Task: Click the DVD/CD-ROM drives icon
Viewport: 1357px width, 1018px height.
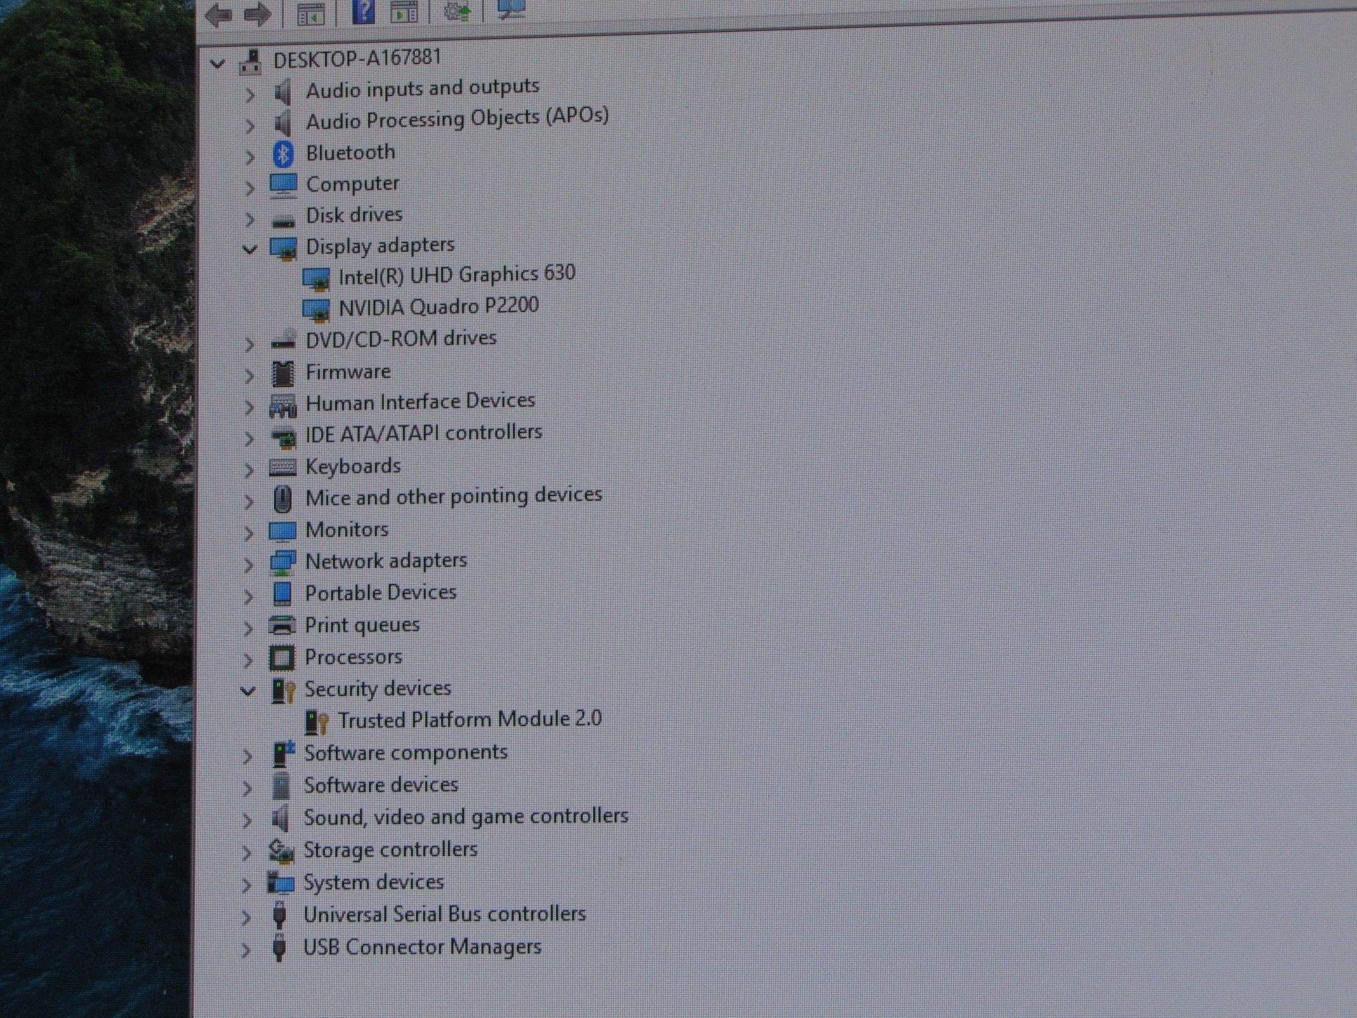Action: click(x=284, y=340)
